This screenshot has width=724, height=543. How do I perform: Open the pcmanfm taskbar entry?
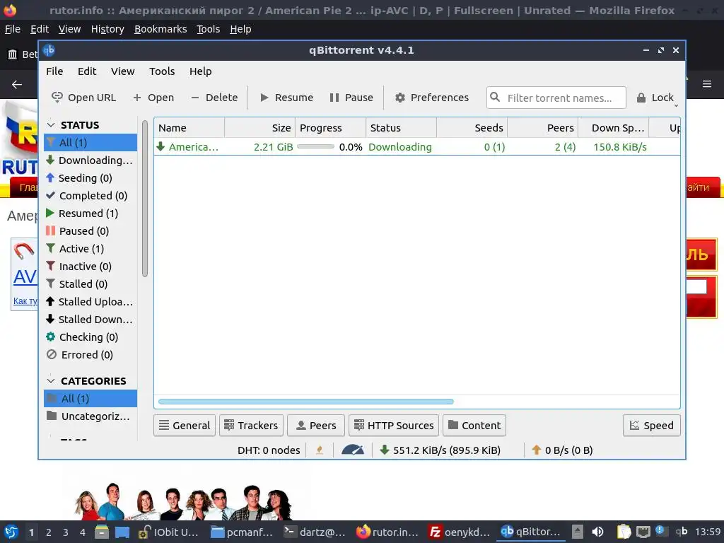242,532
